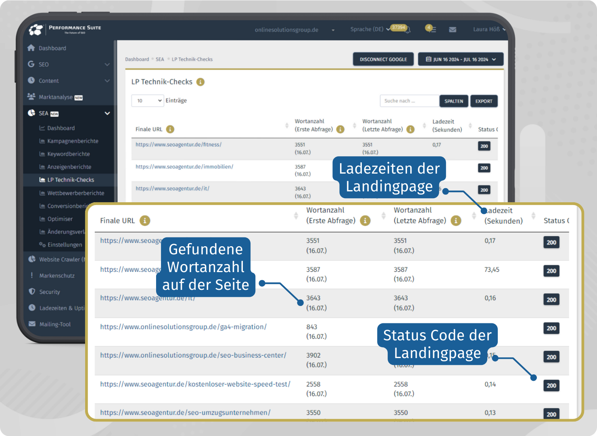597x436 pixels.
Task: Click the exclamation icon beside Markenschutz
Action: 32,275
